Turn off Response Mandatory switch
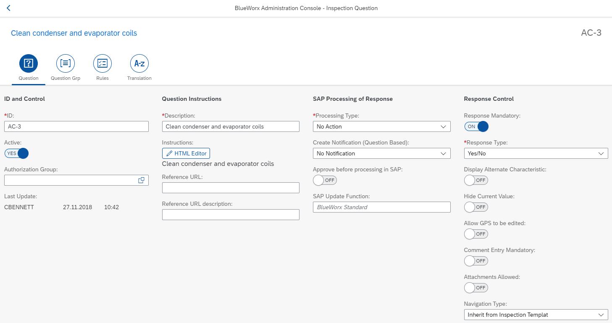This screenshot has height=323, width=612. (x=476, y=126)
